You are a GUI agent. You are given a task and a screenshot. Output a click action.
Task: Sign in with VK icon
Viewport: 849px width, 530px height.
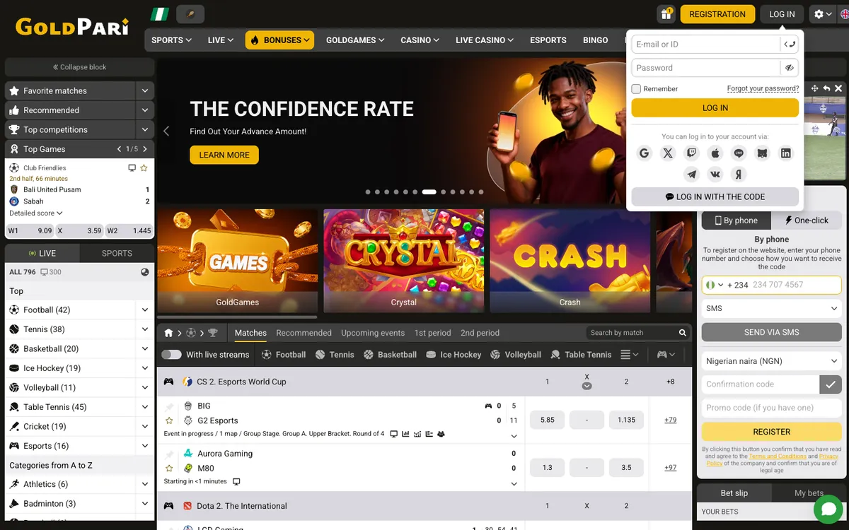(x=715, y=174)
